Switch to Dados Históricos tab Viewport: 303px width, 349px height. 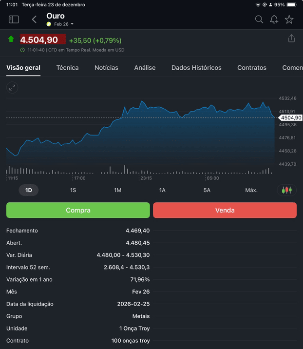pyautogui.click(x=196, y=68)
